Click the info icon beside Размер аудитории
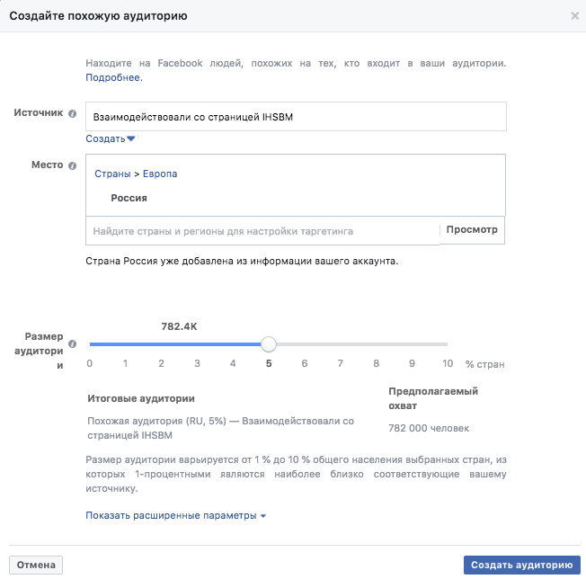Image resolution: width=586 pixels, height=579 pixels. click(x=73, y=343)
